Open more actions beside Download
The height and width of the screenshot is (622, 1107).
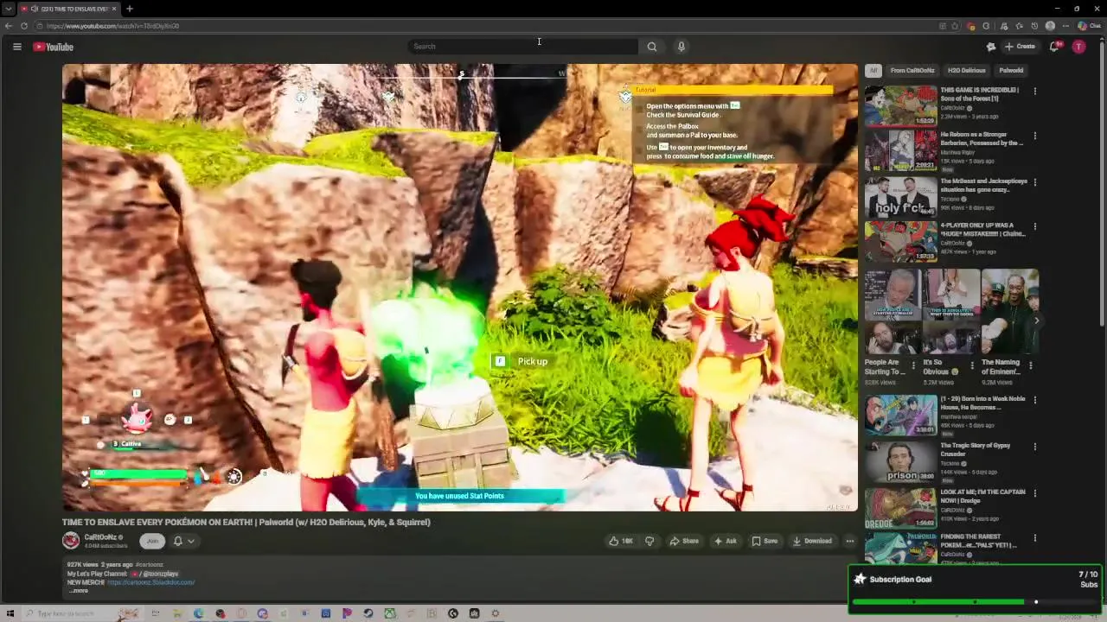[849, 541]
